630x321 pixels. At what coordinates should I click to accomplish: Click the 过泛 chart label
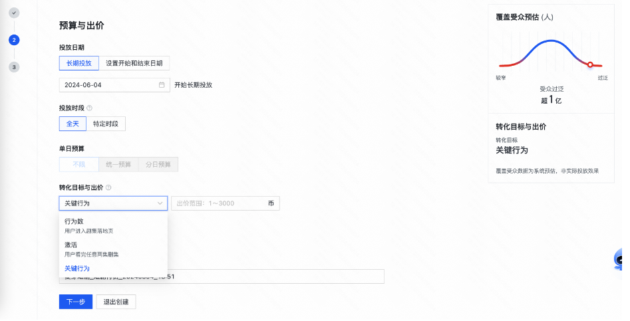pos(603,78)
